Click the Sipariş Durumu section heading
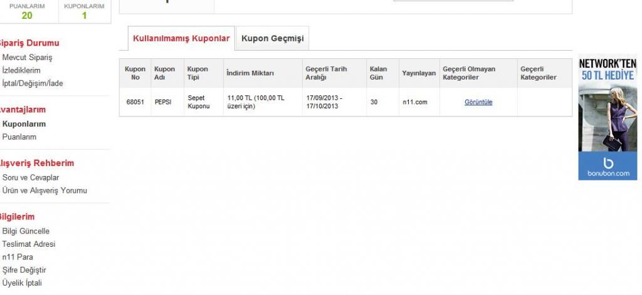Image resolution: width=642 pixels, height=295 pixels. click(29, 43)
